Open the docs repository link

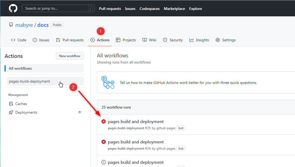pos(43,25)
